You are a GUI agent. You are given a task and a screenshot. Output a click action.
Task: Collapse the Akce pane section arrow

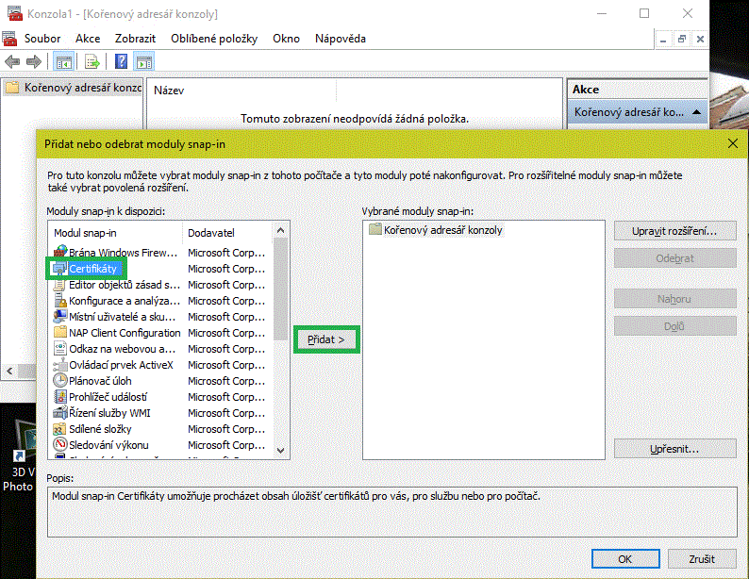(696, 112)
